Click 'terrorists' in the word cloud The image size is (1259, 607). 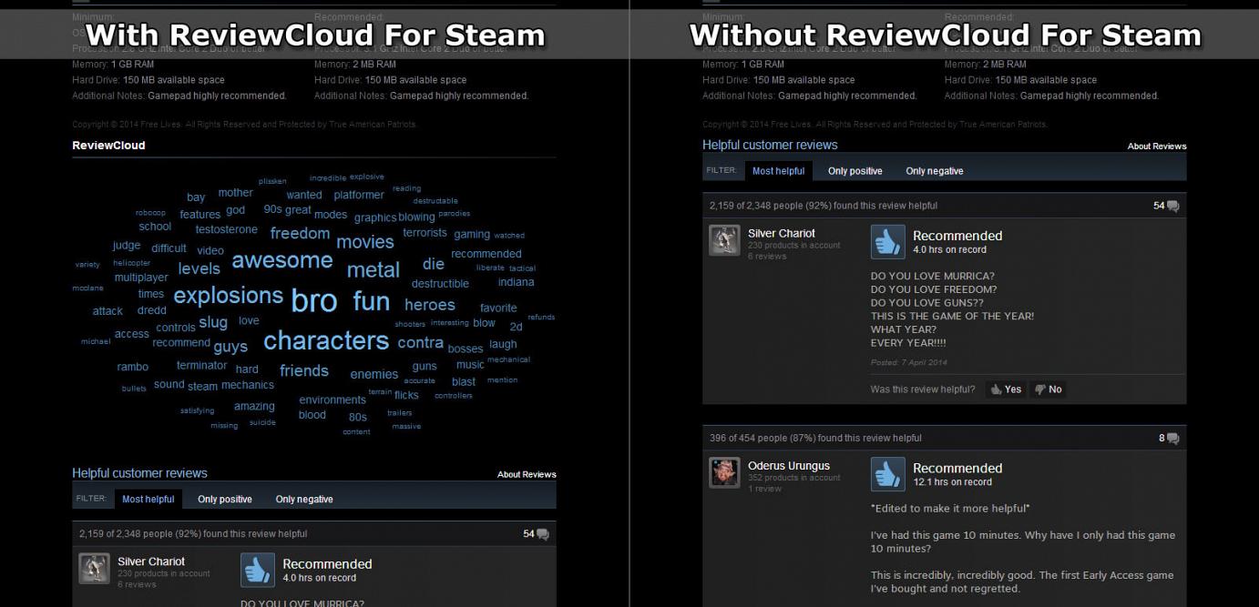[x=425, y=233]
